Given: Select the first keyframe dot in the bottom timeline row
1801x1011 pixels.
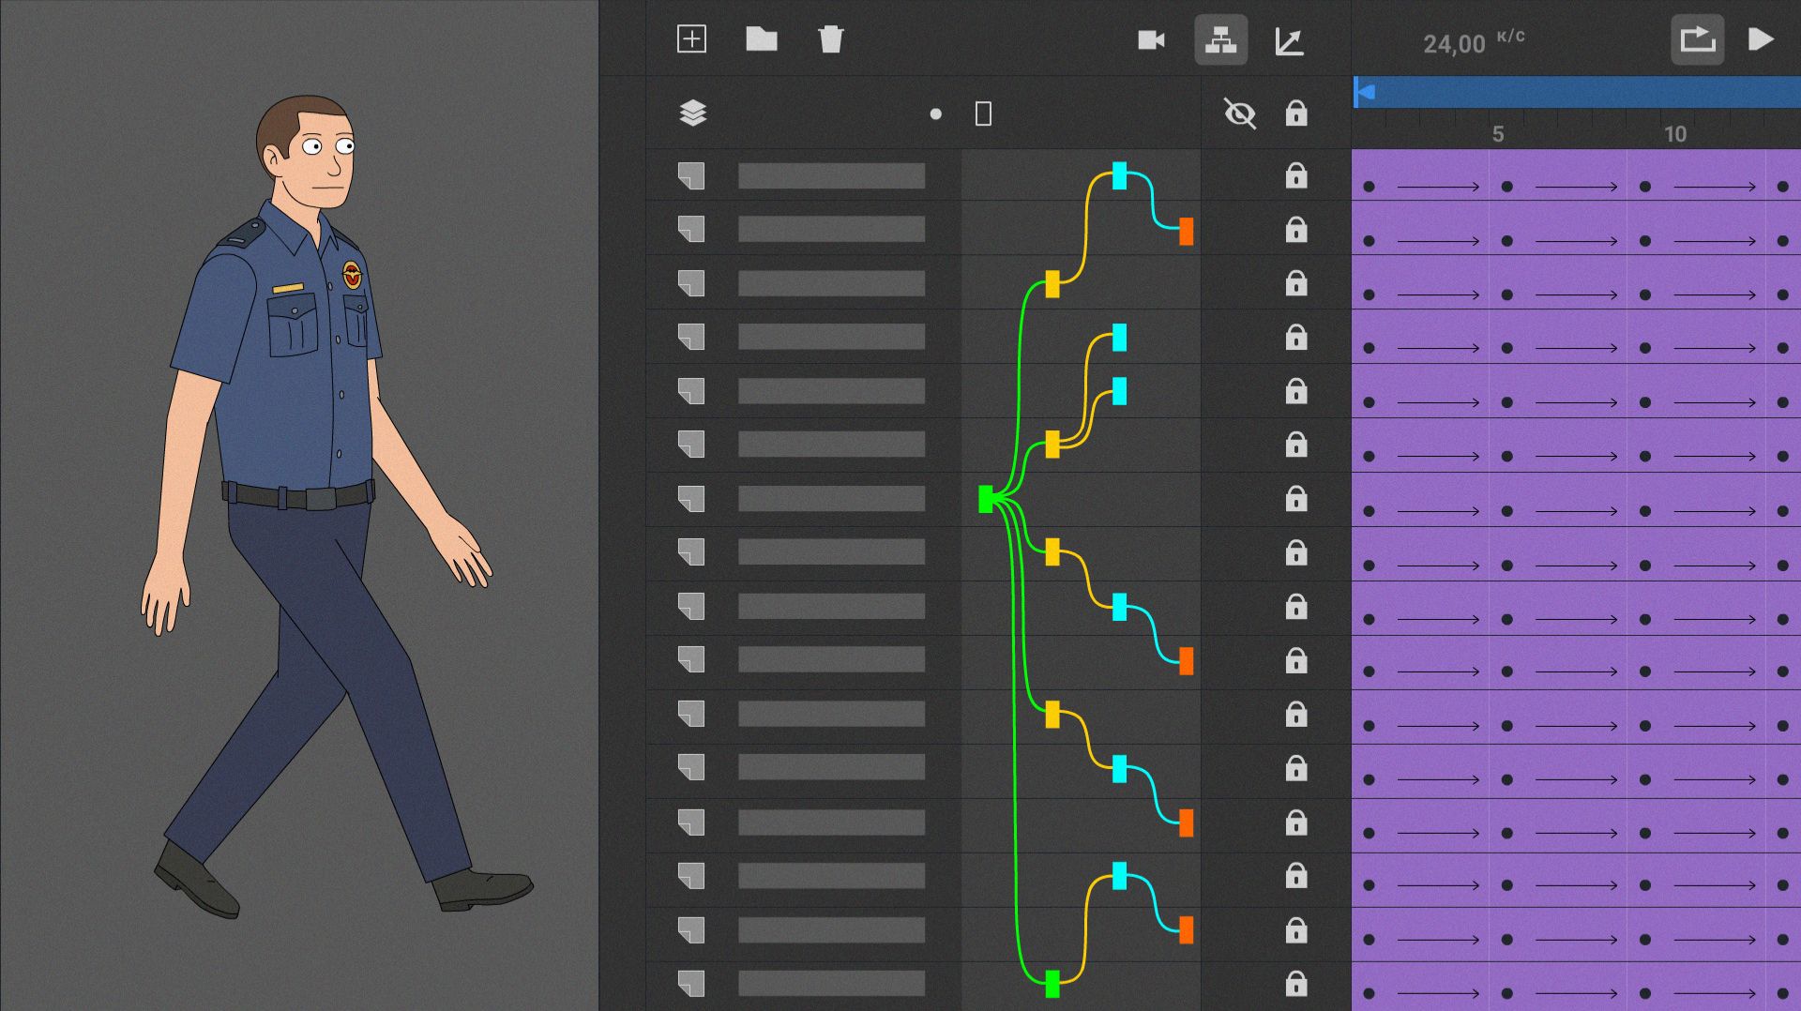Looking at the screenshot, I should (1369, 993).
